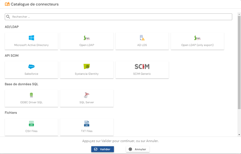
Task: Open the Microsoft Active Directory connector card
Action: coord(31,41)
